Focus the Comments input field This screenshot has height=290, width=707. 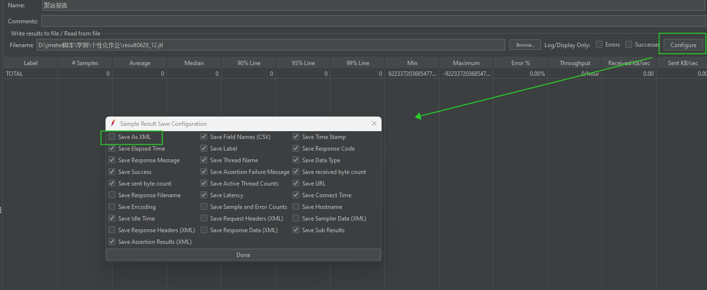click(x=374, y=21)
